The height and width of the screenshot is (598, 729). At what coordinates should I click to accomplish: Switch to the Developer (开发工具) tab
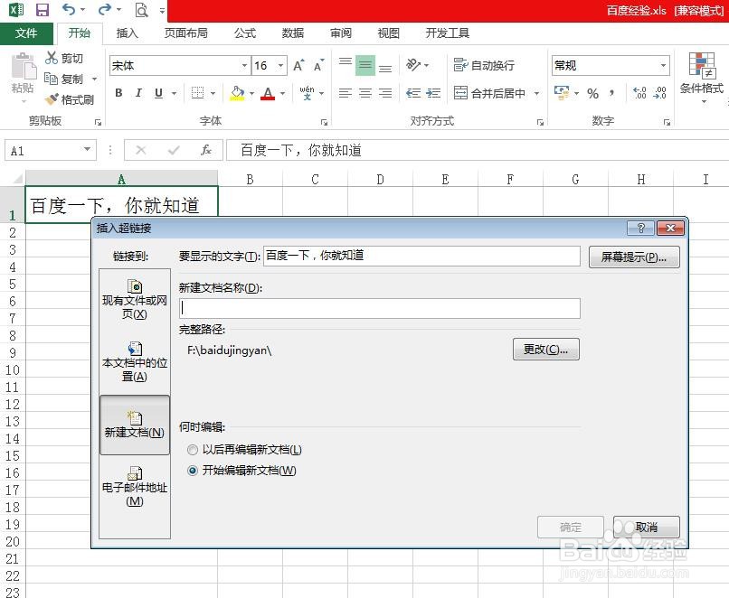447,33
